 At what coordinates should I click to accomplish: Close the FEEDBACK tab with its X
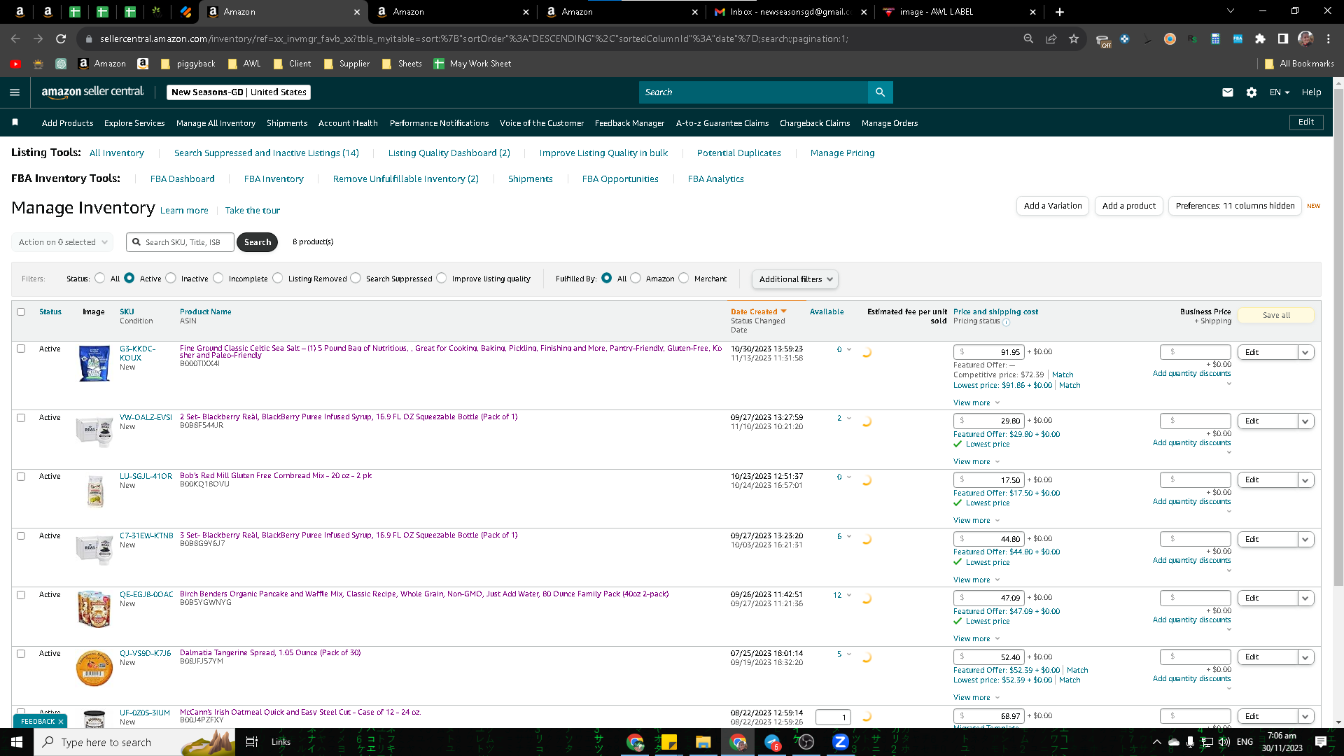pos(61,722)
